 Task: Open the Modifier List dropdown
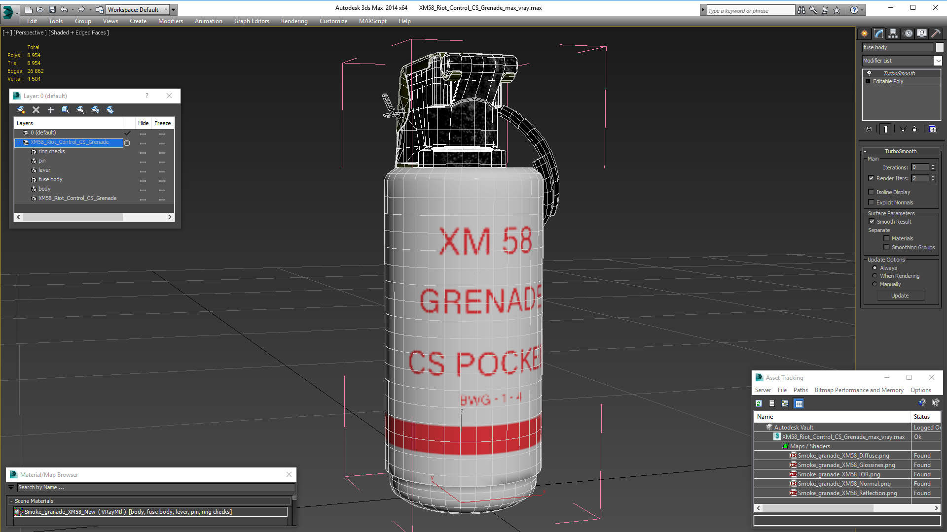[x=937, y=61]
